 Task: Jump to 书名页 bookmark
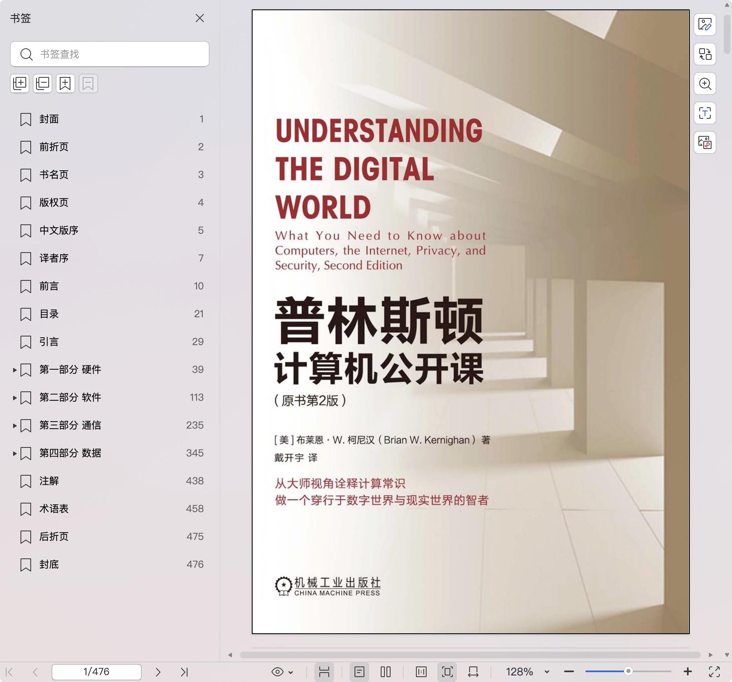(110, 175)
